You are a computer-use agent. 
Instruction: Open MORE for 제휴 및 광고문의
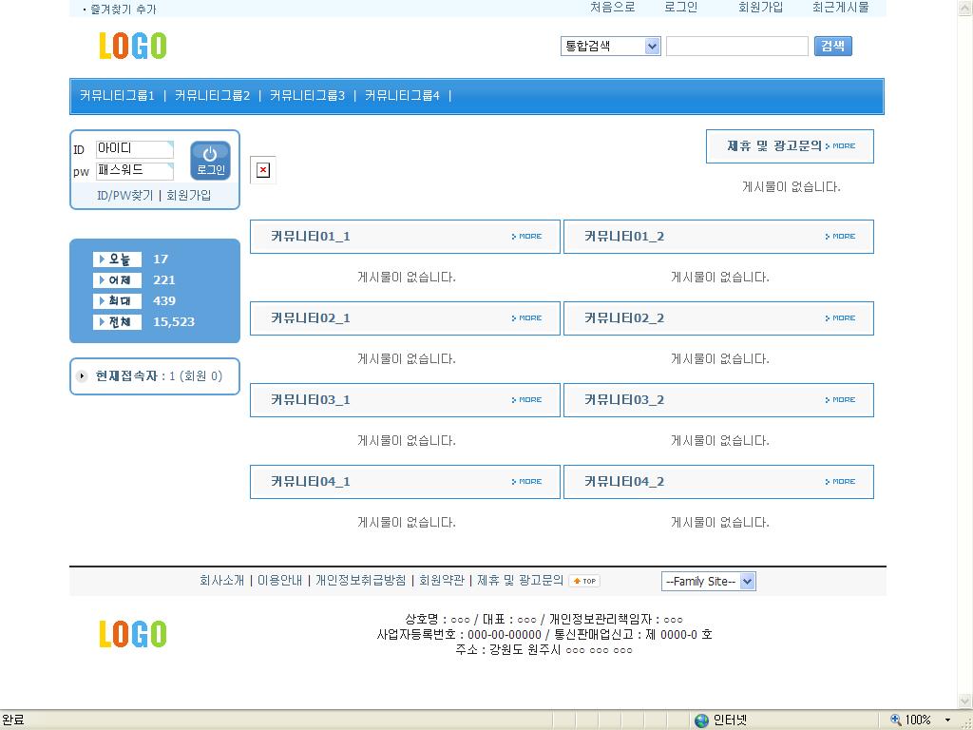click(841, 146)
